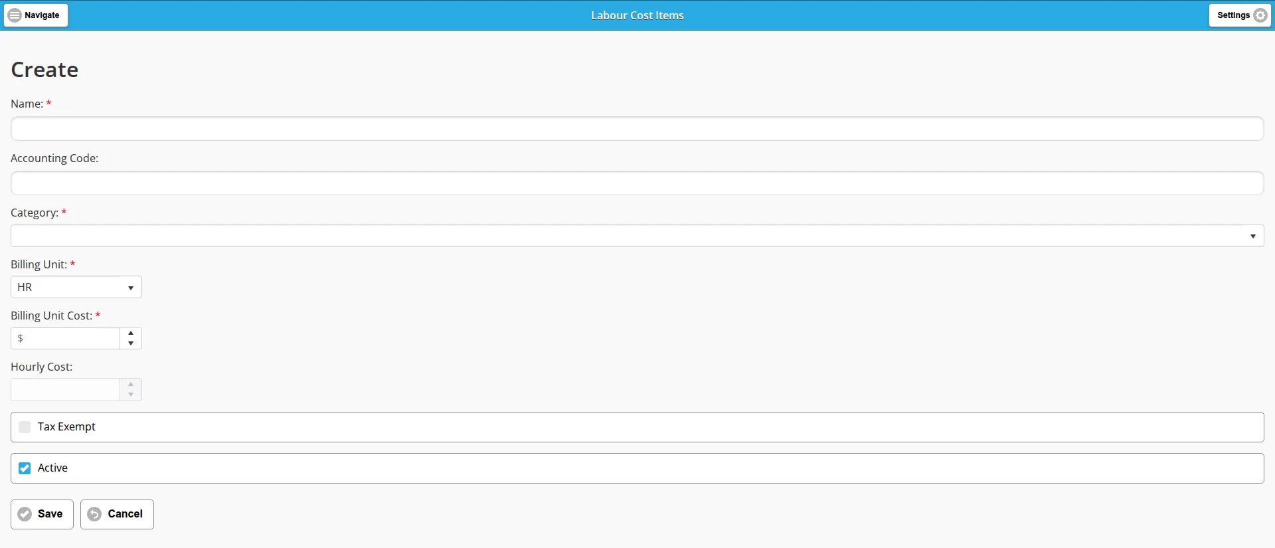
Task: Uncheck the Active checkbox
Action: click(x=25, y=468)
